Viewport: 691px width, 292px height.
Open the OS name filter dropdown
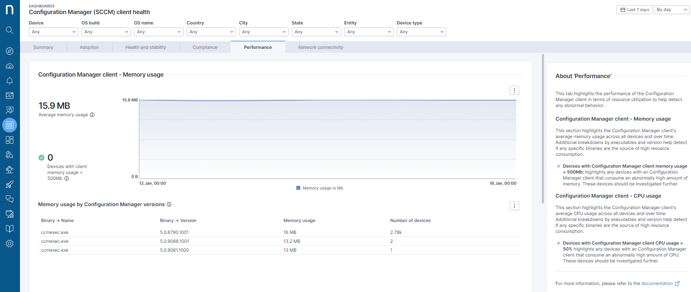159,32
